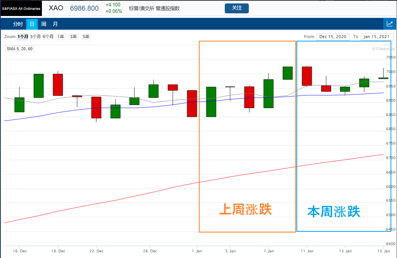Image resolution: width=397 pixels, height=258 pixels.
Task: Open the chart indicator icon at top right
Action: coord(390,24)
